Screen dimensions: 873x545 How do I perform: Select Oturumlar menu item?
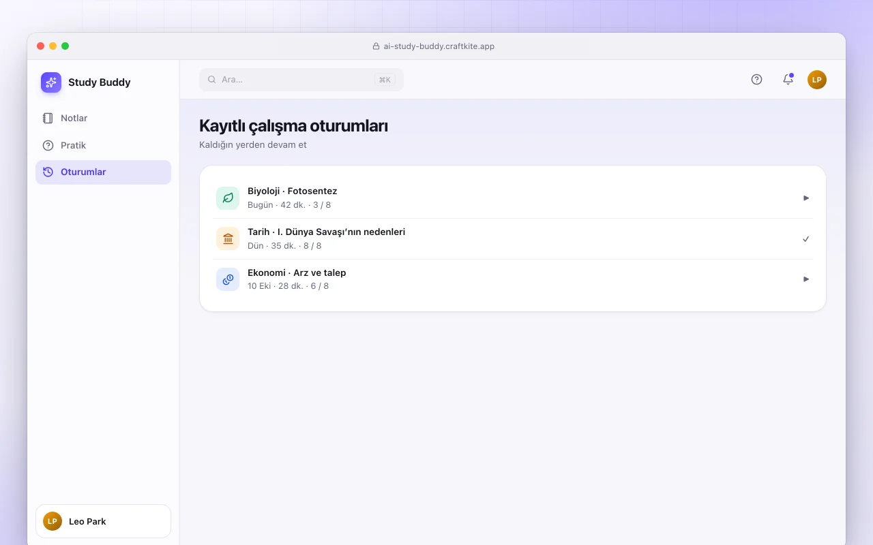103,172
